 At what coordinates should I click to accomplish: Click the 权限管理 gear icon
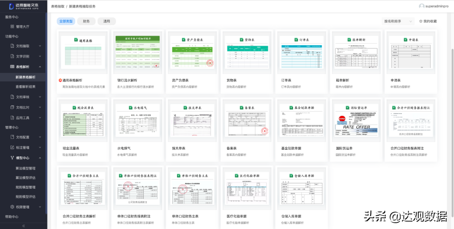[x=12, y=207]
